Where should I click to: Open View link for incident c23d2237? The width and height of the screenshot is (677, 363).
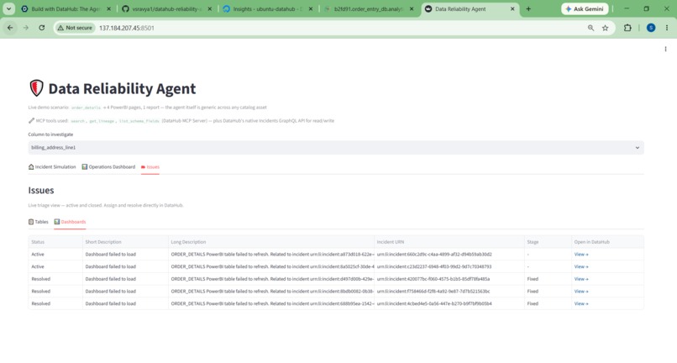coord(581,266)
